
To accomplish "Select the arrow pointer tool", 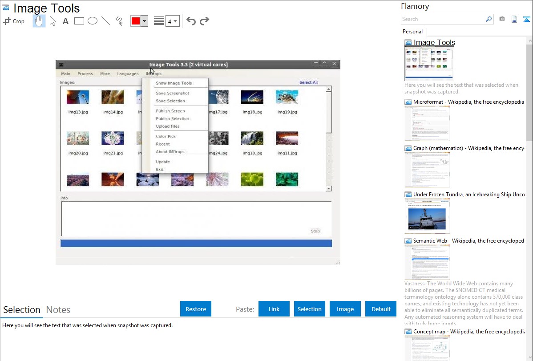I will click(52, 21).
